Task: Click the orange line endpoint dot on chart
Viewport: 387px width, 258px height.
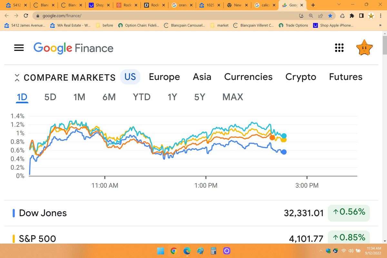Action: pyautogui.click(x=272, y=138)
